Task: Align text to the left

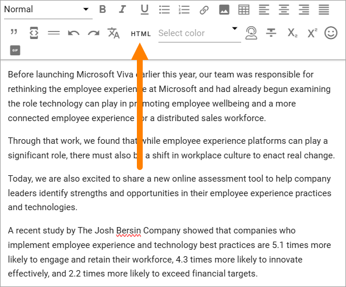Action: point(264,10)
